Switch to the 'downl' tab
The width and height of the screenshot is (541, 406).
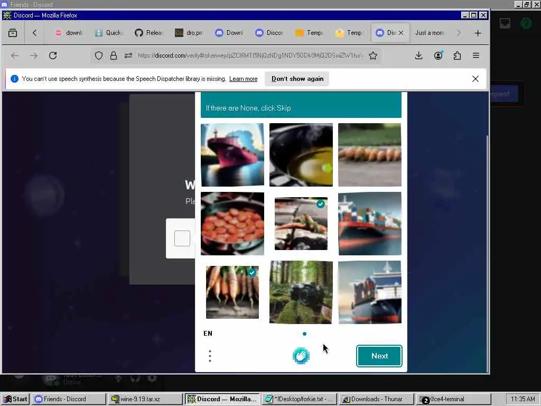tap(69, 33)
